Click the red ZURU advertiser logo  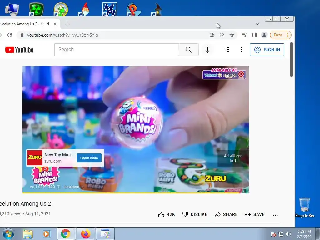(x=35, y=158)
